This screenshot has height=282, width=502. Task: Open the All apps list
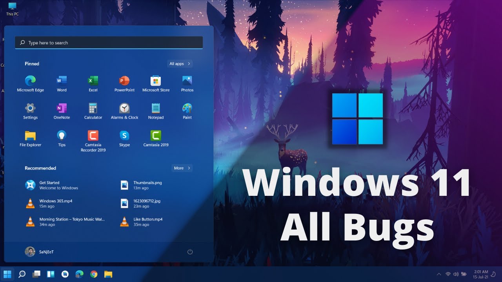tap(180, 63)
